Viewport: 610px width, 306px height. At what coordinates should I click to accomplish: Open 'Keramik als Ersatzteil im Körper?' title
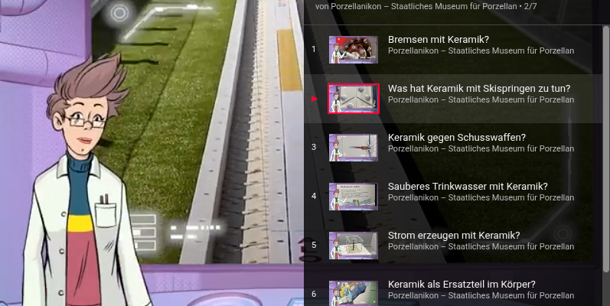tap(462, 284)
